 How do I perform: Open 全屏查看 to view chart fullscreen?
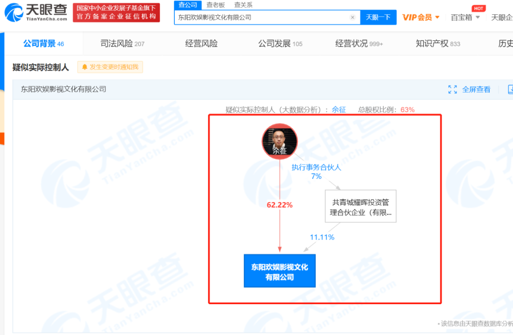[x=476, y=89]
